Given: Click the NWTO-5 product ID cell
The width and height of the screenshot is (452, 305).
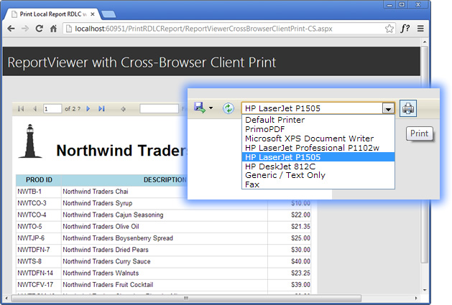Looking at the screenshot, I should point(39,227).
